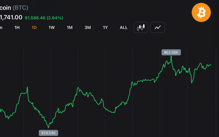Select the 1M time range
219x137 pixels.
point(70,28)
